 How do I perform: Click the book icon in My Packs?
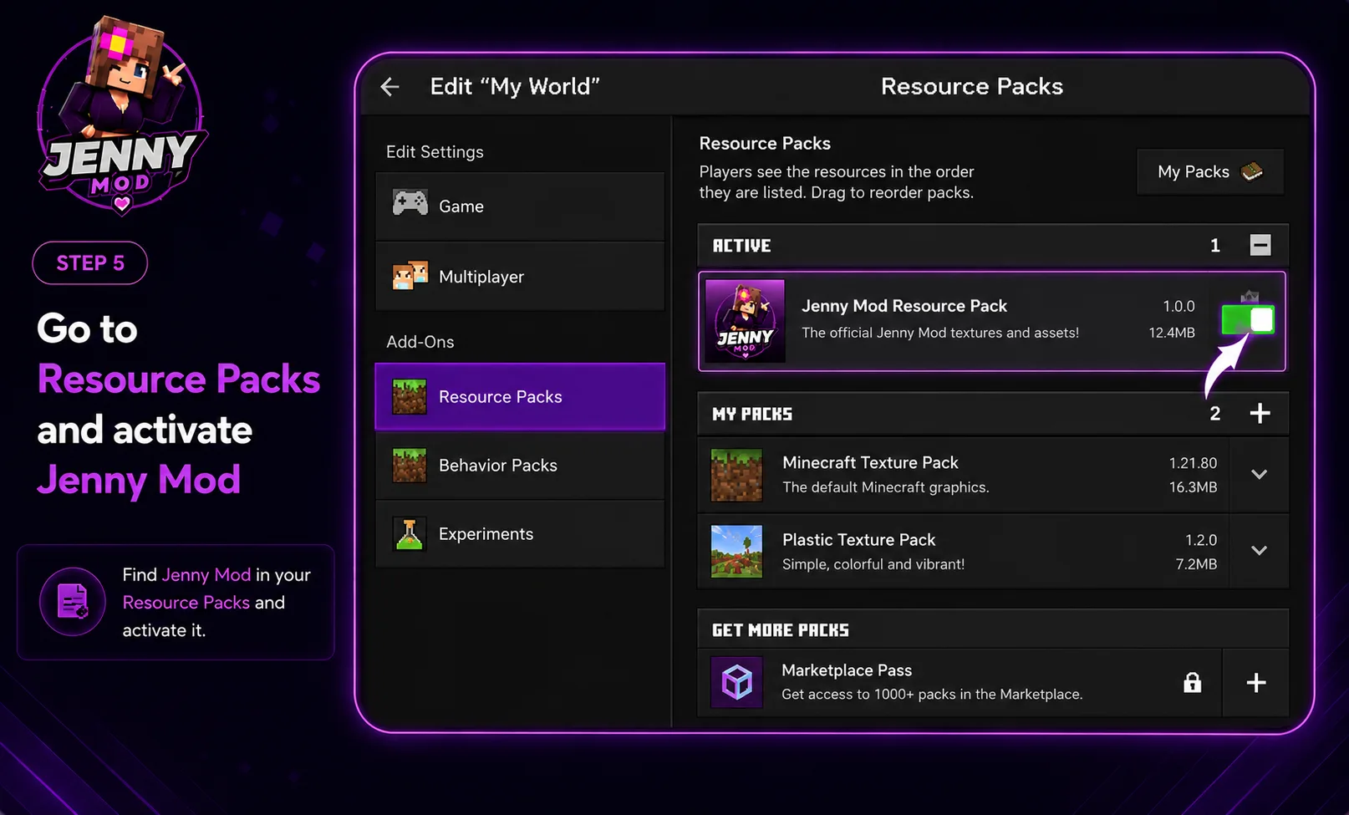point(1252,171)
